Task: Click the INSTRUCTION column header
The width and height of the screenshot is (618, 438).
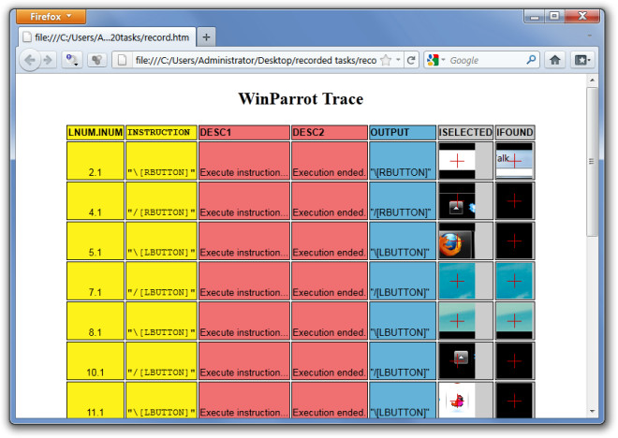Action: [161, 132]
